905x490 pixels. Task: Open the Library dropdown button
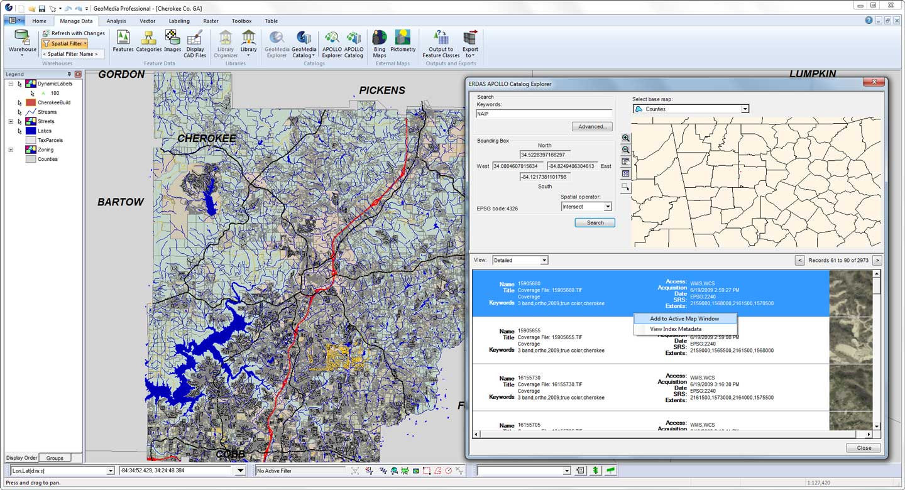(x=249, y=43)
